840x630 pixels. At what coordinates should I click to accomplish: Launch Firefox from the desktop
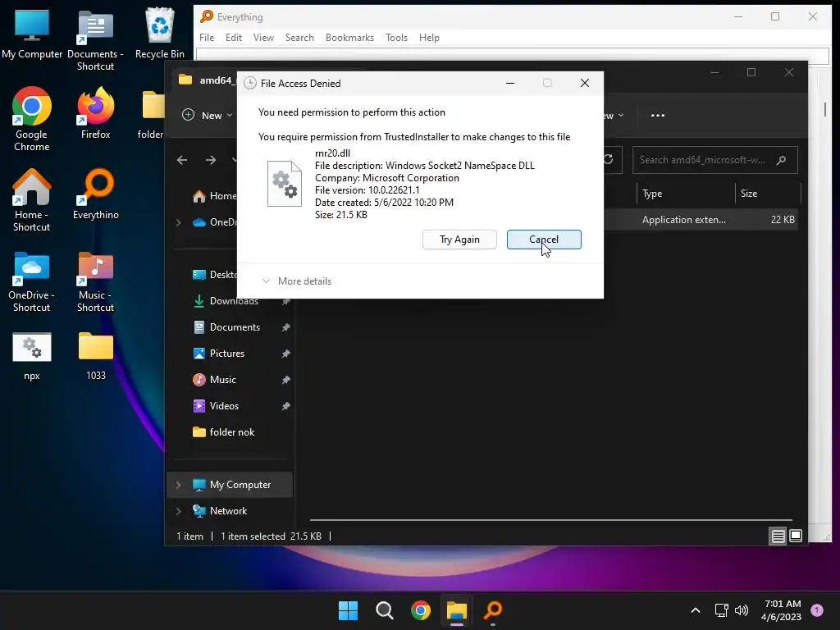(x=95, y=113)
